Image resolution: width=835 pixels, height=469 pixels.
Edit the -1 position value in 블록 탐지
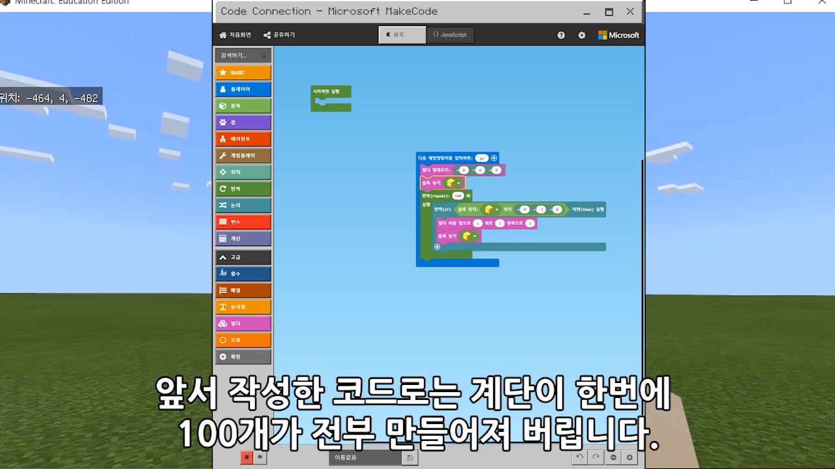point(540,210)
